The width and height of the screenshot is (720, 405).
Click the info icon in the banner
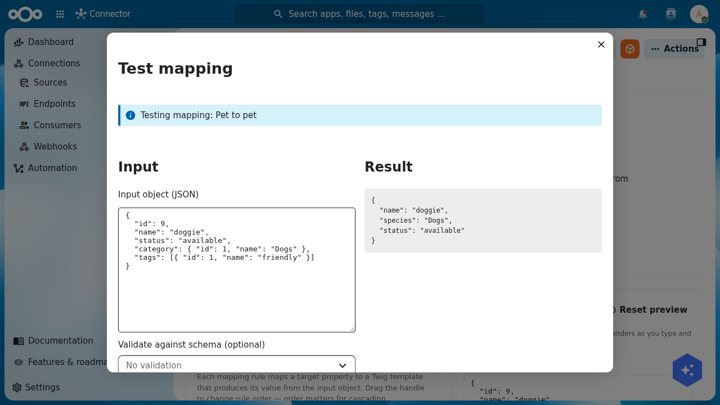[130, 115]
